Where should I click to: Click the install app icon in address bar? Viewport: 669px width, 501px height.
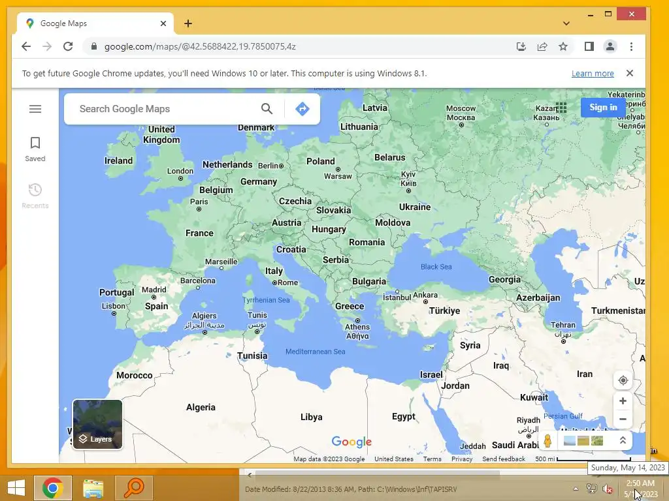(x=521, y=46)
